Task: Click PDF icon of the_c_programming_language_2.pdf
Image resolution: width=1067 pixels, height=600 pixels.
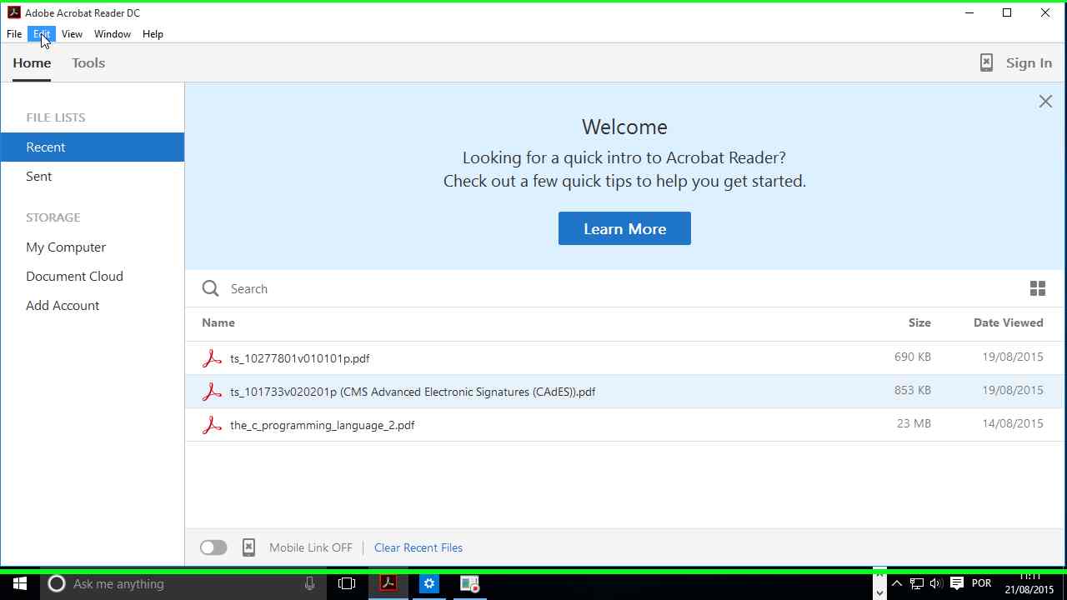Action: tap(212, 425)
